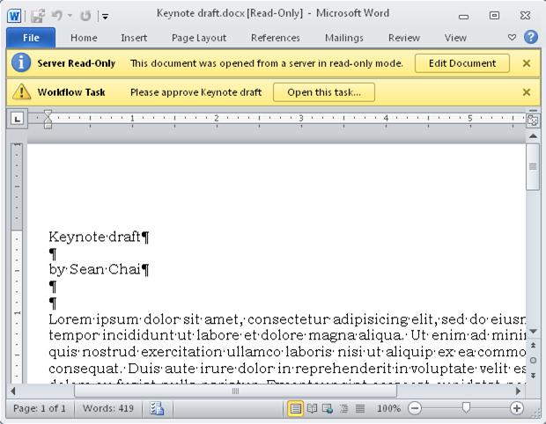
Task: Click the Words: 419 count in status bar
Action: coord(108,408)
